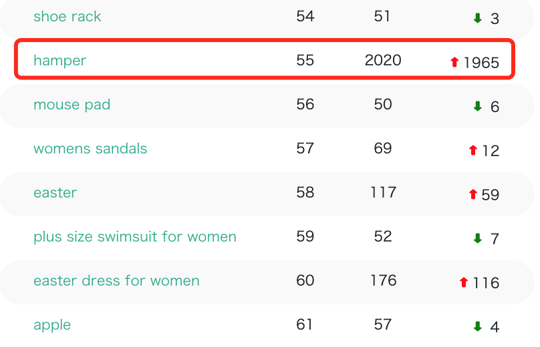Screen dimensions: 540x347
Task: Open 'plus size swimsuit for women' link
Action: [135, 237]
